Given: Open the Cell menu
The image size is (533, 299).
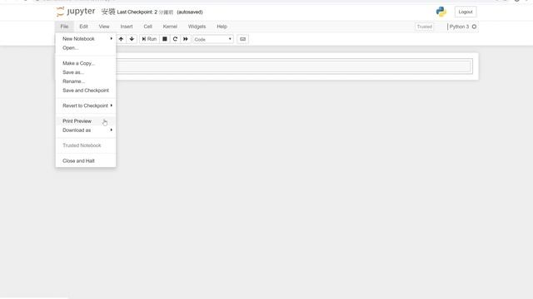Looking at the screenshot, I should click(148, 27).
